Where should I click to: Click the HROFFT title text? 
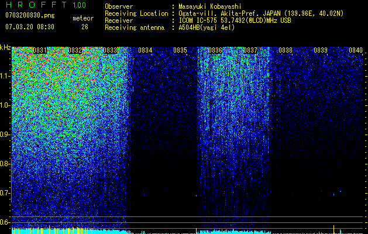(36, 5)
